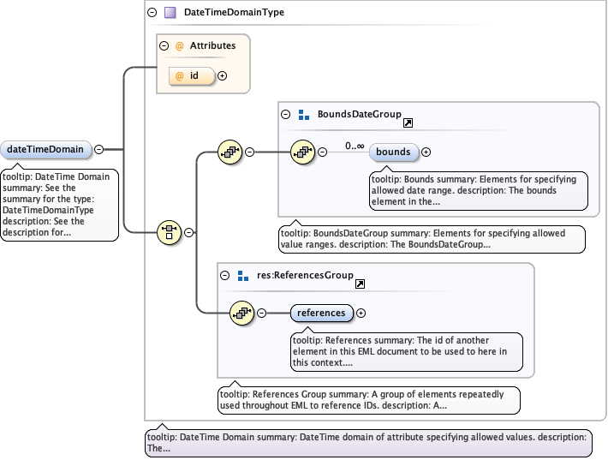Click the res:ReferencesGroup group icon
The width and height of the screenshot is (608, 460).
click(242, 275)
